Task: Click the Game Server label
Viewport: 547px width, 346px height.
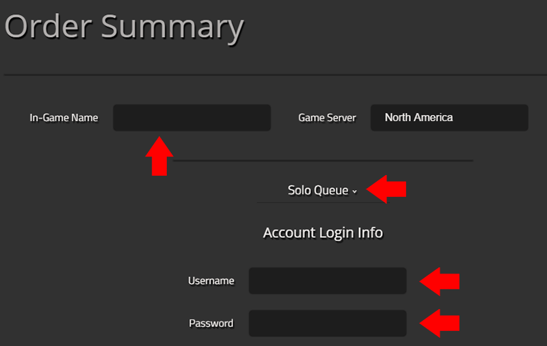Action: pyautogui.click(x=327, y=118)
